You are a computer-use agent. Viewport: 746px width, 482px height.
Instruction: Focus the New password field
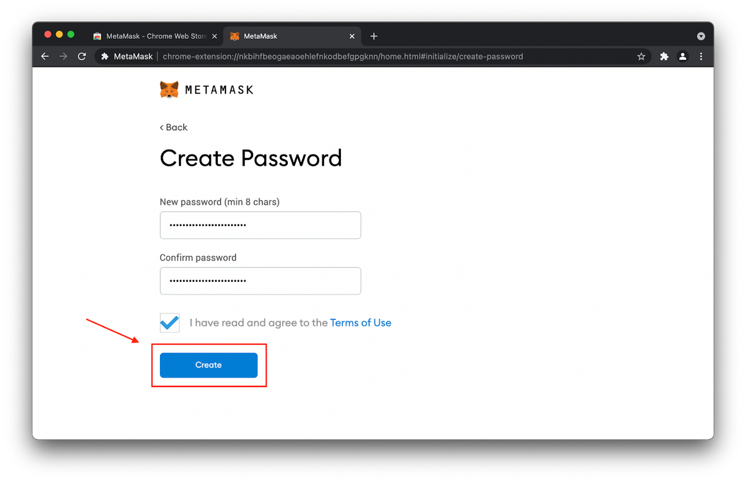coord(260,225)
